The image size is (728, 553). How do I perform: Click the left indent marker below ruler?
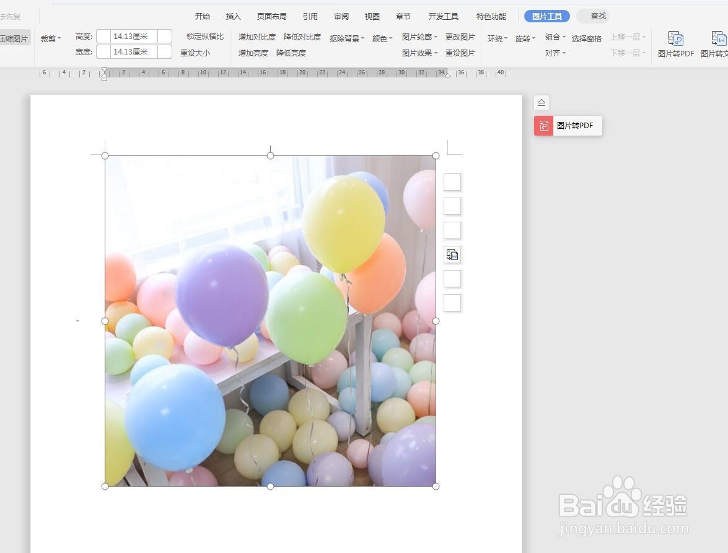pyautogui.click(x=105, y=77)
